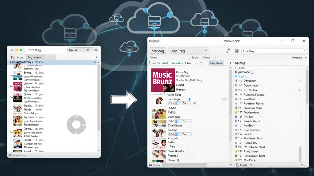Click the dotted grid icon beside flag icon
314x176 pixels.
(x=236, y=51)
